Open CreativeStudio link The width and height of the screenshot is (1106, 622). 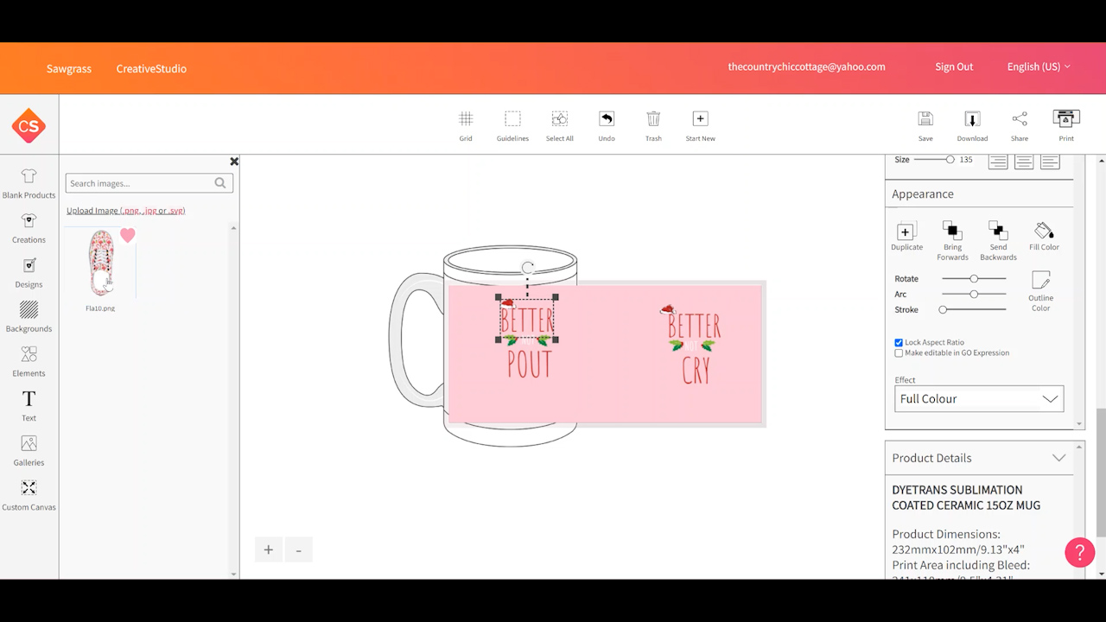tap(151, 68)
